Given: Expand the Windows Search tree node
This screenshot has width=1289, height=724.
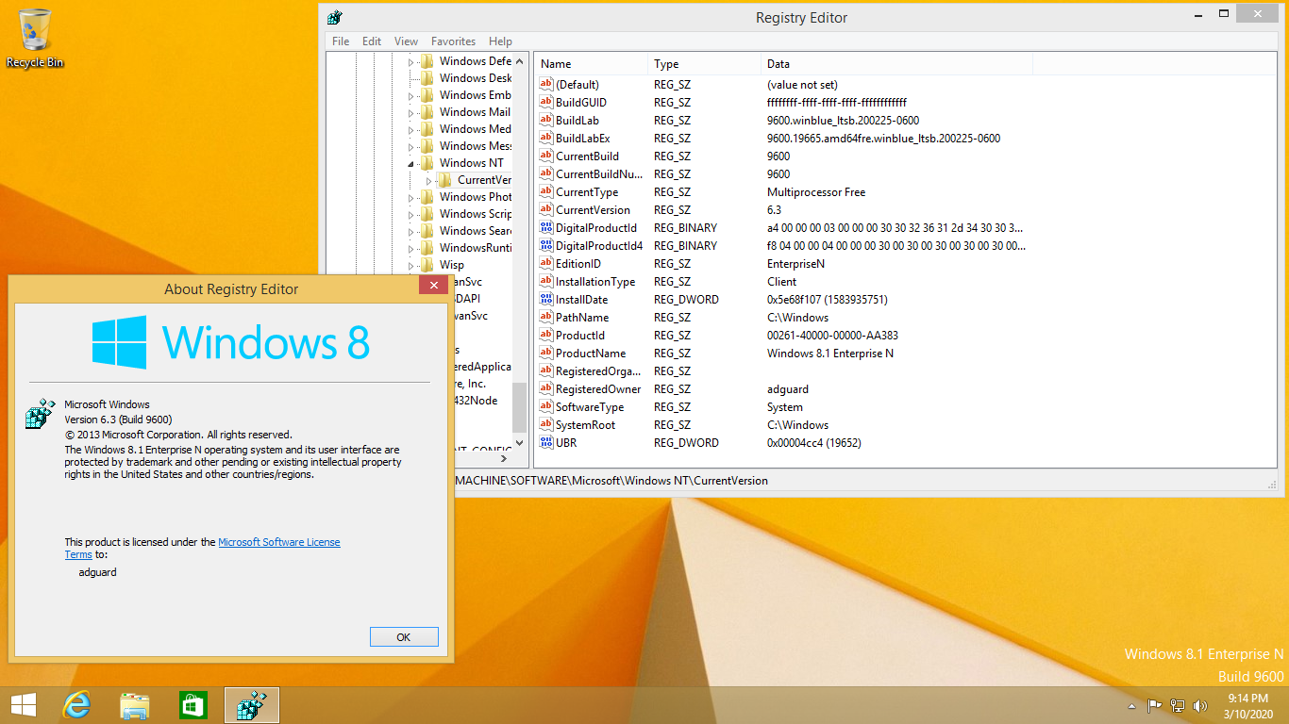Looking at the screenshot, I should (x=410, y=231).
